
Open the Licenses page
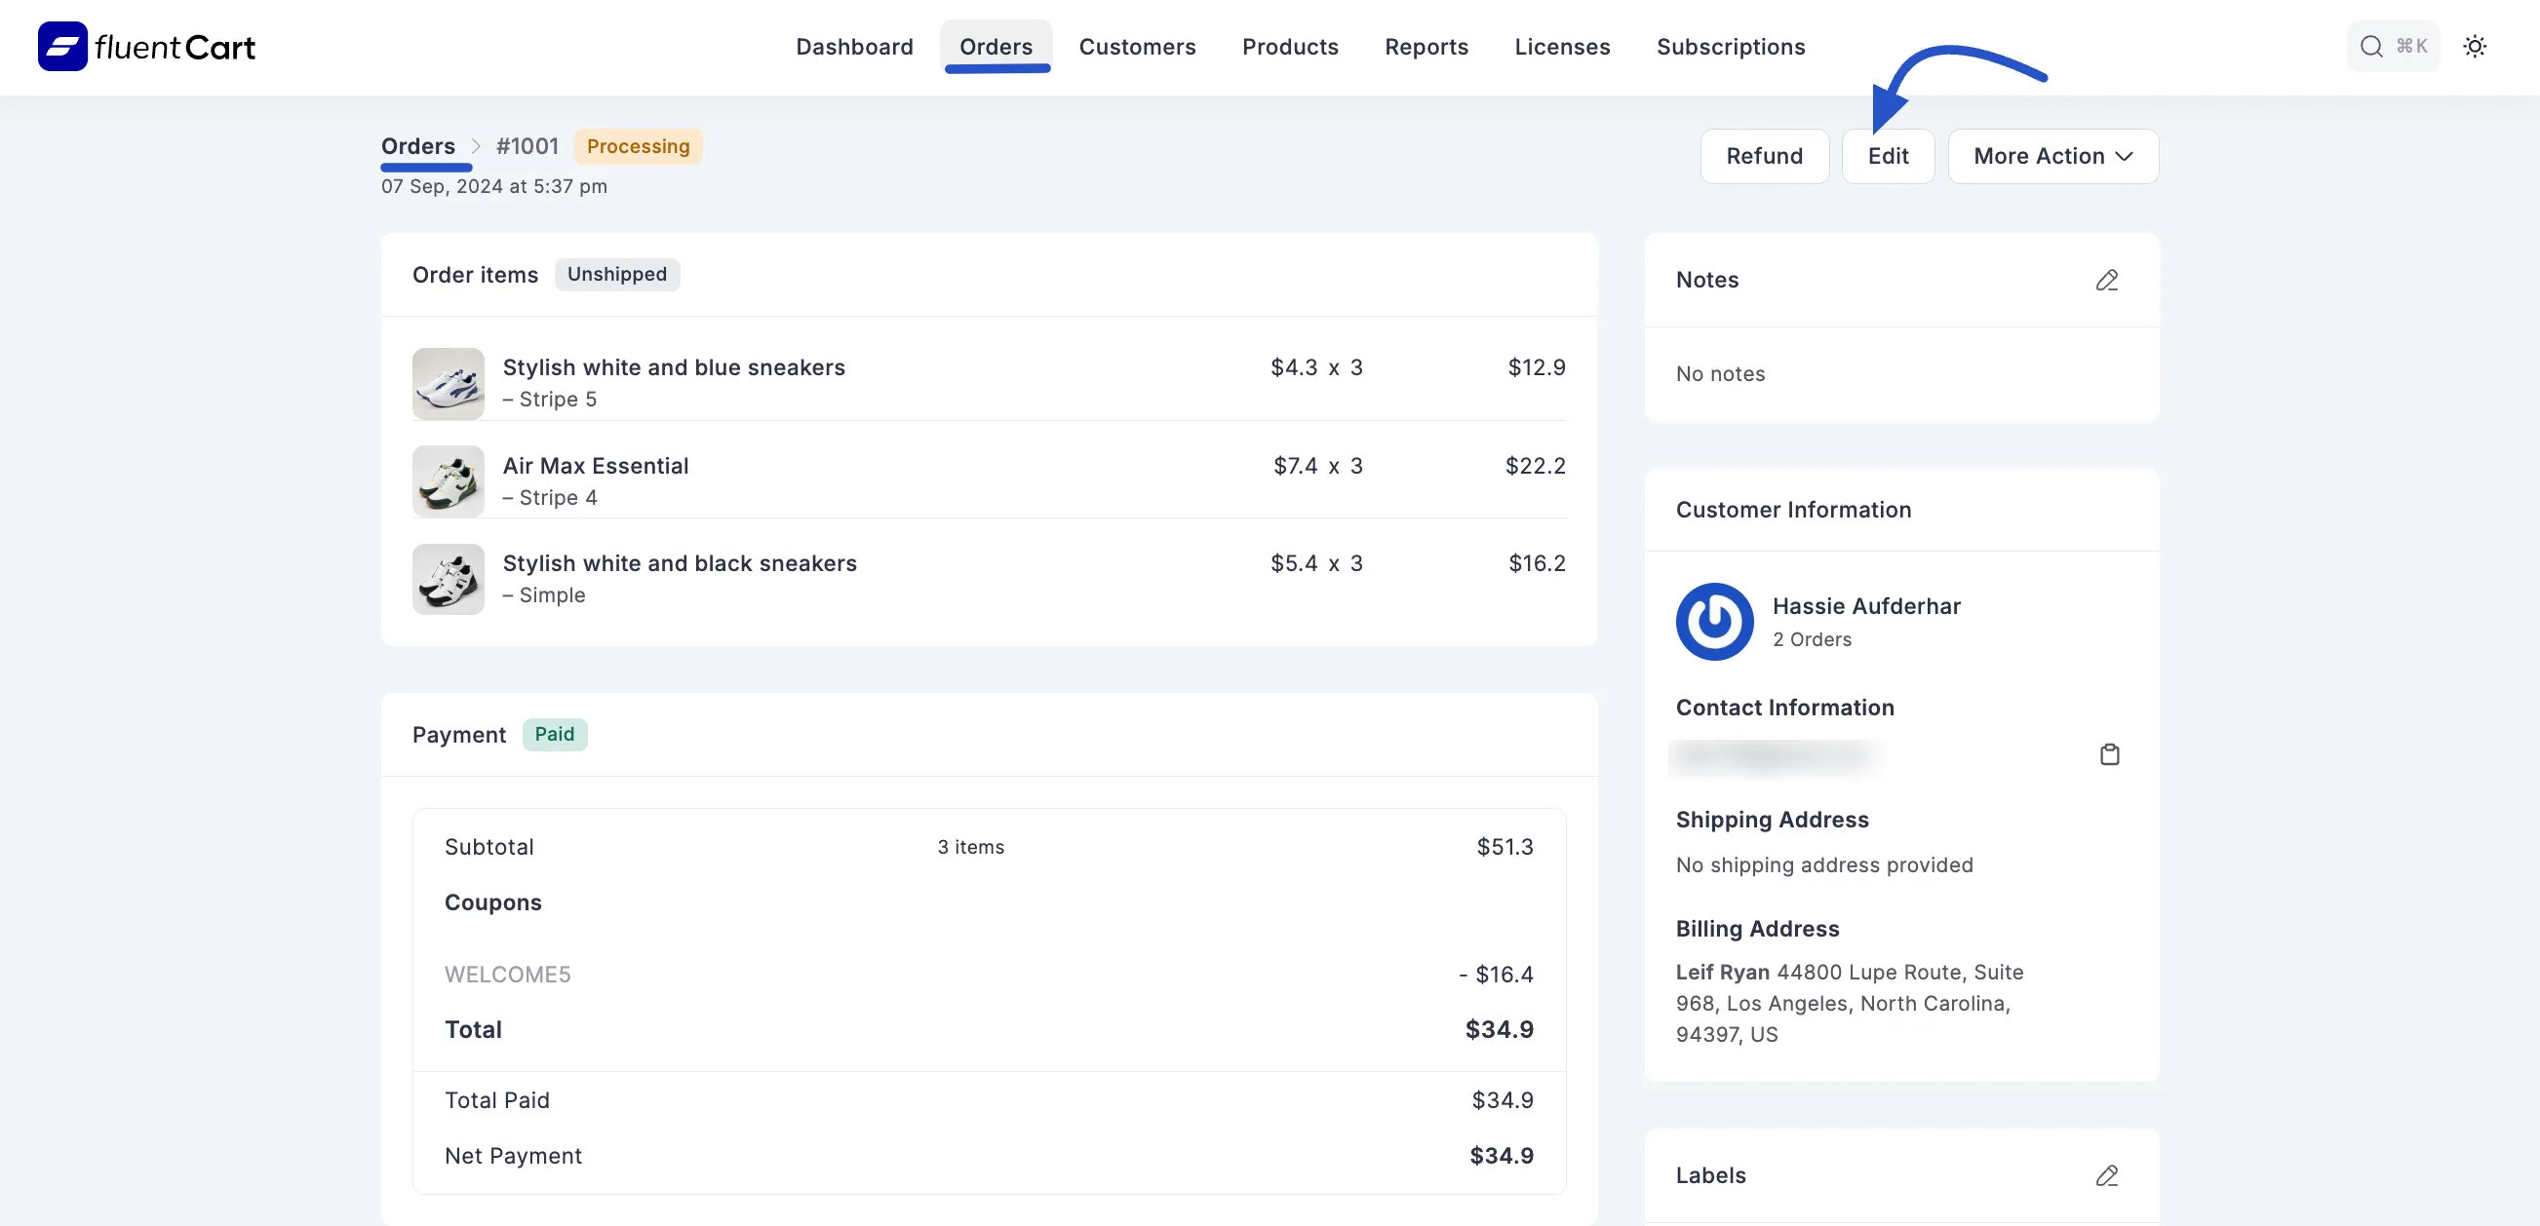click(x=1562, y=47)
